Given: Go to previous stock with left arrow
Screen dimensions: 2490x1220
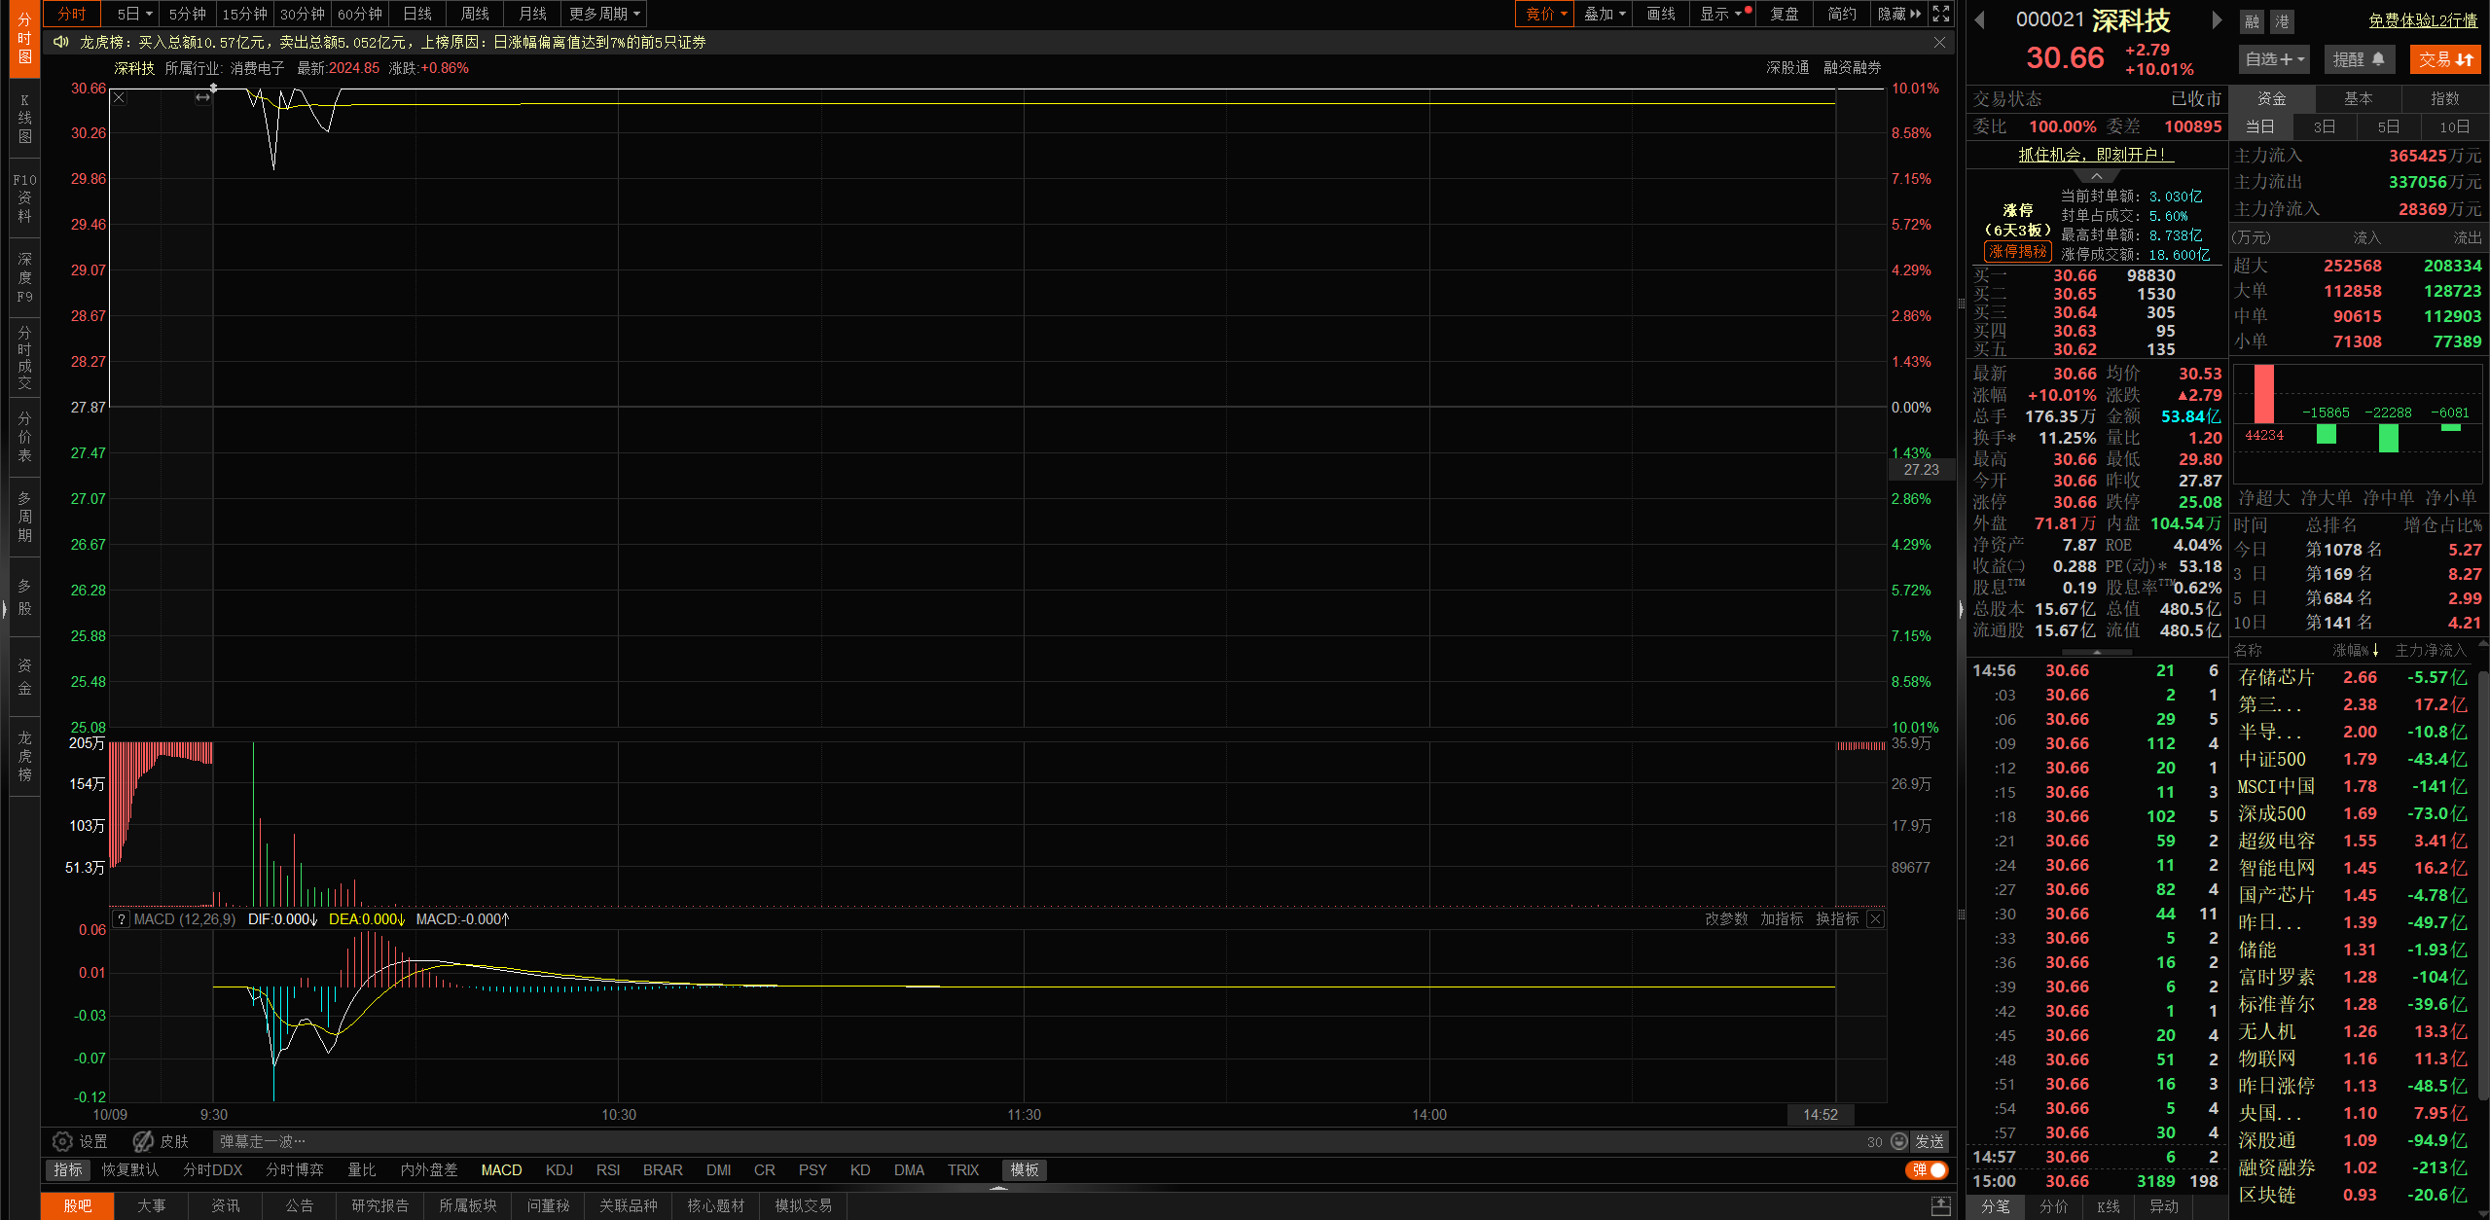Looking at the screenshot, I should (x=1979, y=19).
